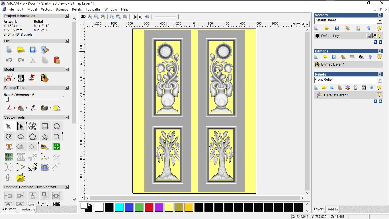Delete vector layer using trash icon in Vectors
Image resolution: width=389 pixels, height=219 pixels.
pos(368,28)
